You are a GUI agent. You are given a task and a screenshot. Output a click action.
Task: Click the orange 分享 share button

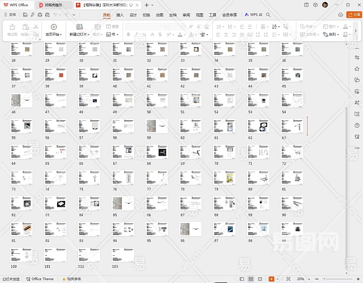click(x=354, y=15)
